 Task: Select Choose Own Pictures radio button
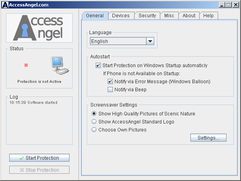click(94, 130)
